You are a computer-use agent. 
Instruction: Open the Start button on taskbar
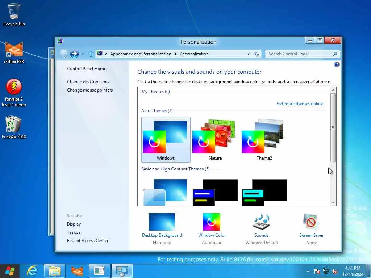10,271
